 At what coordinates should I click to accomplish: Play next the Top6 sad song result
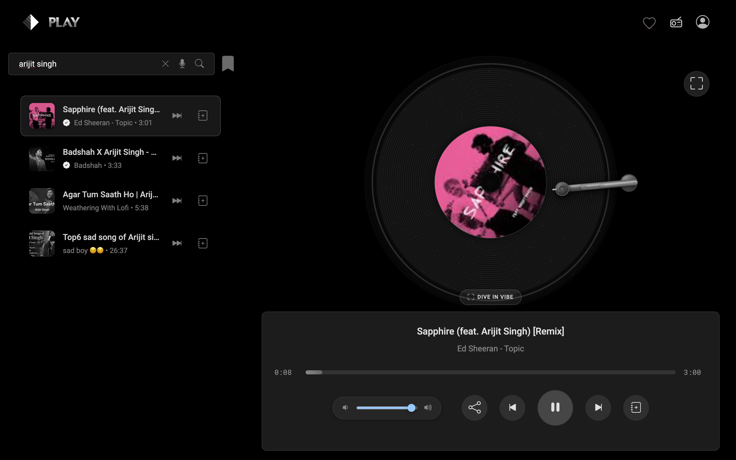[x=177, y=243]
